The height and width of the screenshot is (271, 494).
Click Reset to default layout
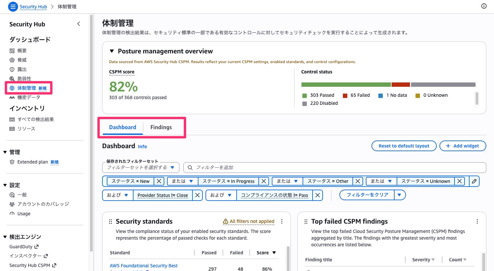[404, 146]
